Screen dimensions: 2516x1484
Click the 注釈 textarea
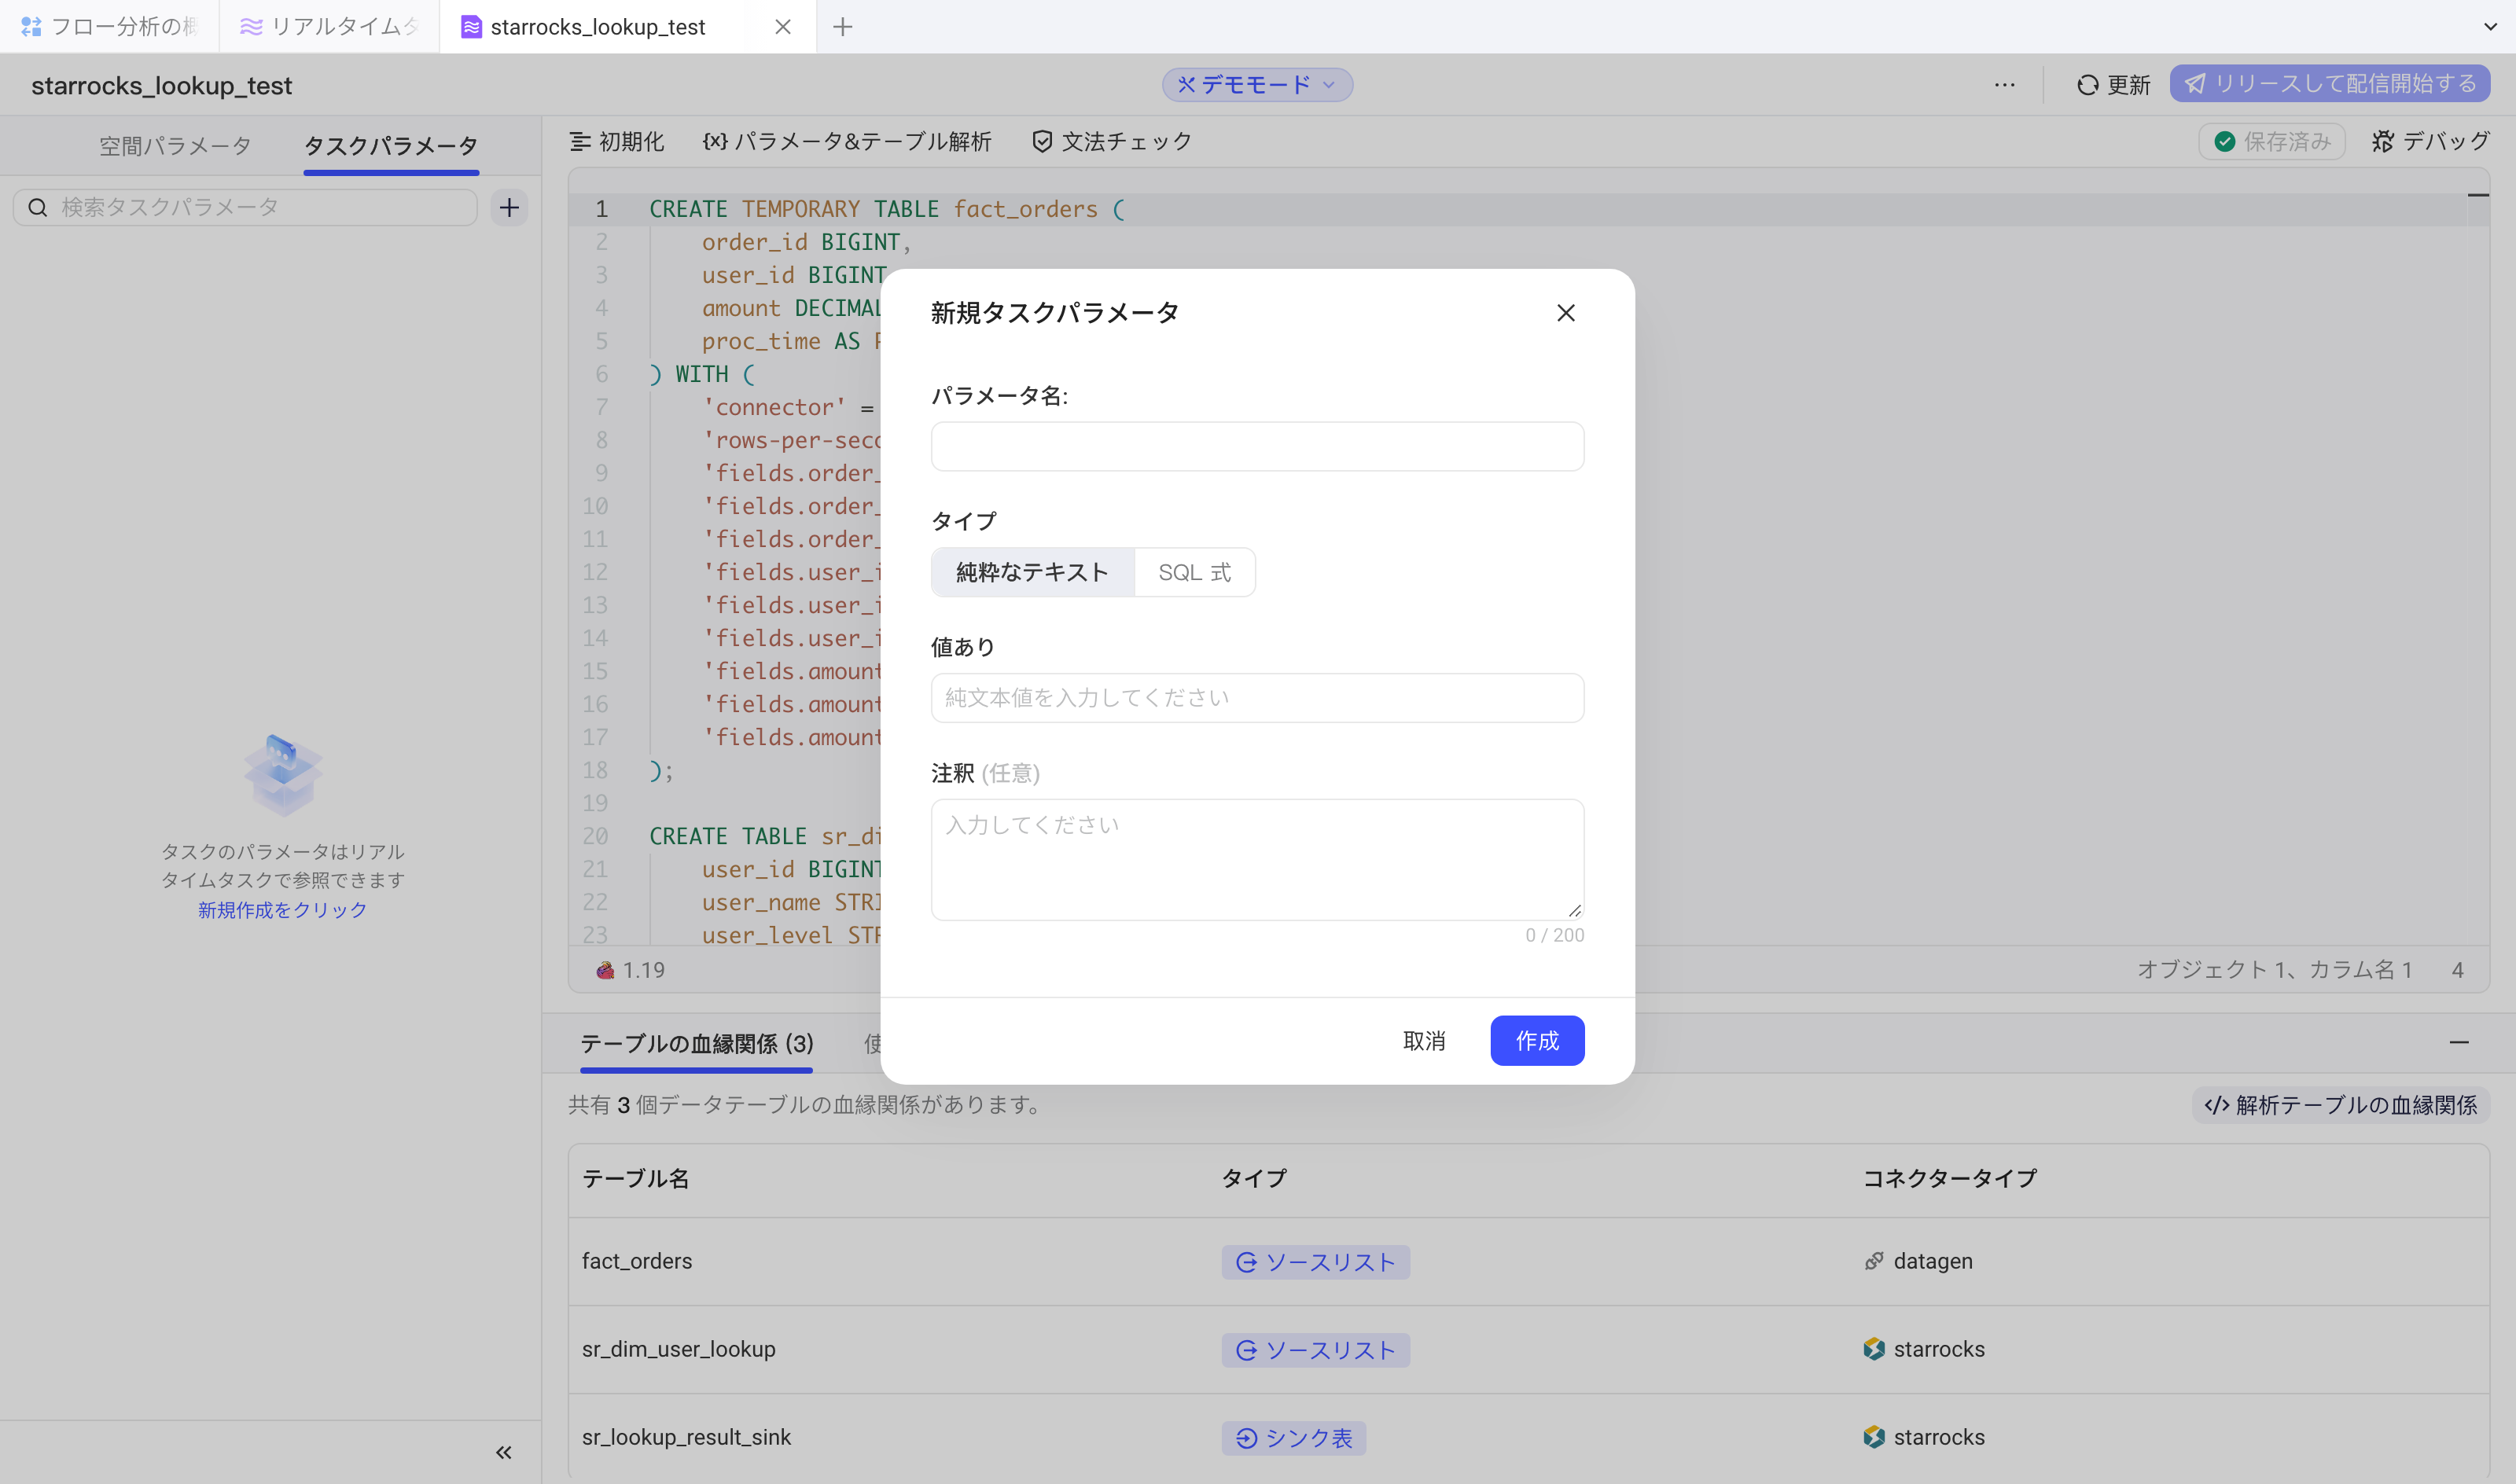click(x=1257, y=859)
